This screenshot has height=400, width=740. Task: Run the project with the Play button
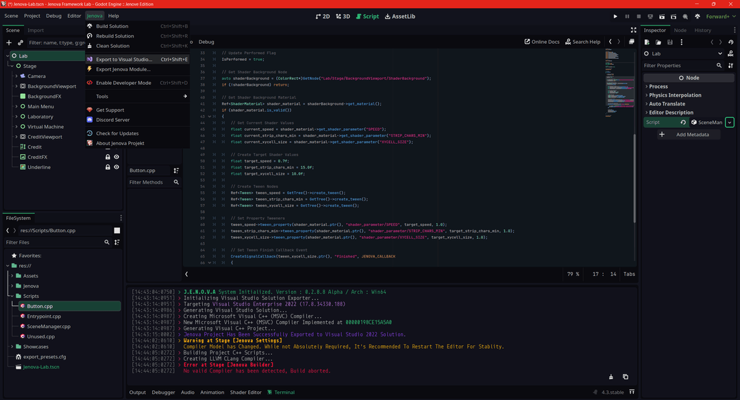[x=615, y=16]
